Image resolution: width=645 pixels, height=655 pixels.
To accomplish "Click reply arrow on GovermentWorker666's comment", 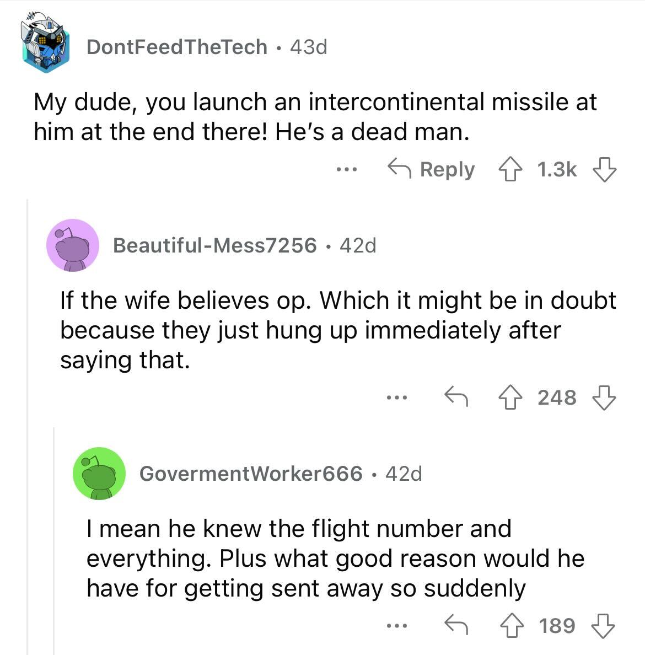I will pyautogui.click(x=456, y=624).
